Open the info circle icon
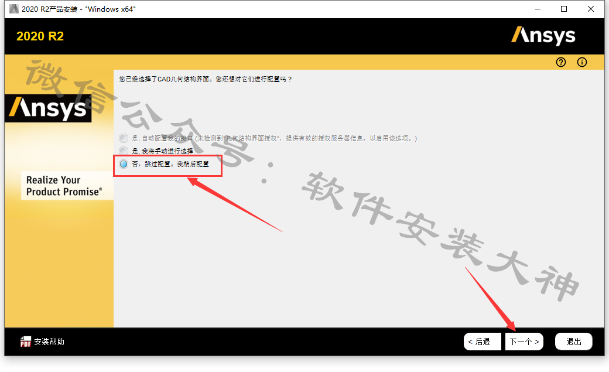 582,62
